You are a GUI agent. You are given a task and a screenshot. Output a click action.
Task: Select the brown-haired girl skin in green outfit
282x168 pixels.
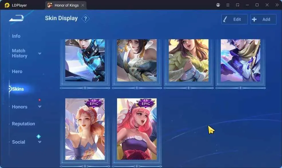point(188,60)
